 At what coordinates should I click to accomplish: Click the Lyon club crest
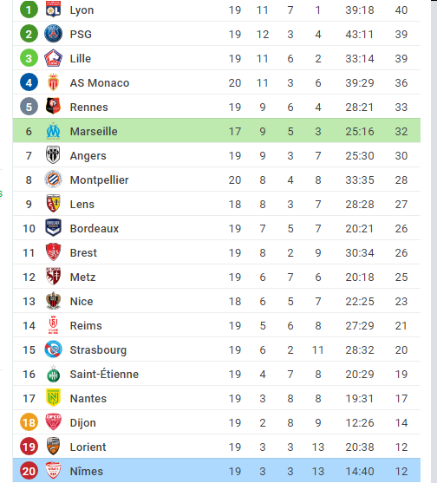coord(53,10)
